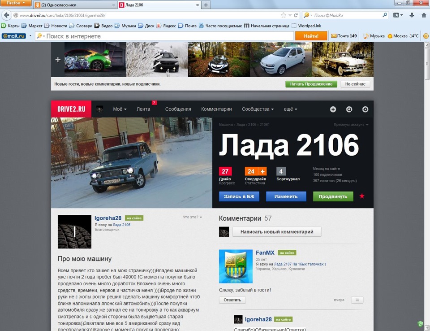Open dropdown arrow next to mail.ru logo
430x331 pixels.
[30, 36]
